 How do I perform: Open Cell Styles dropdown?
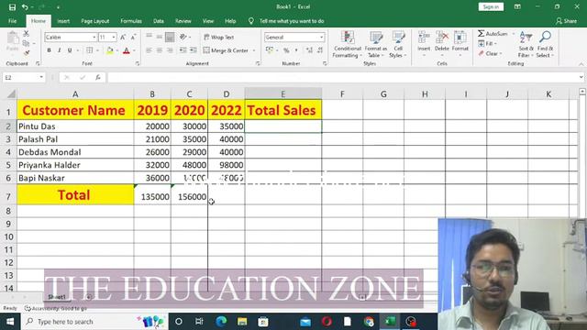398,44
